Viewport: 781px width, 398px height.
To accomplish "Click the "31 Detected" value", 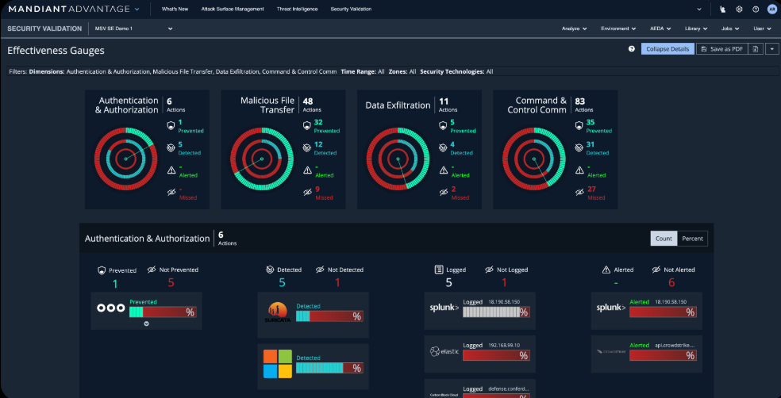I will tap(598, 148).
